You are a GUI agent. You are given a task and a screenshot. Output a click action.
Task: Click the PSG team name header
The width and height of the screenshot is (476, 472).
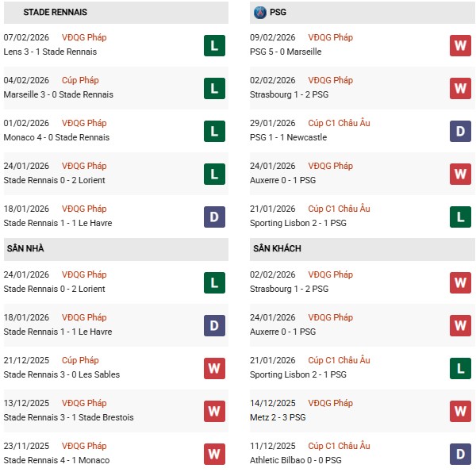pyautogui.click(x=278, y=13)
